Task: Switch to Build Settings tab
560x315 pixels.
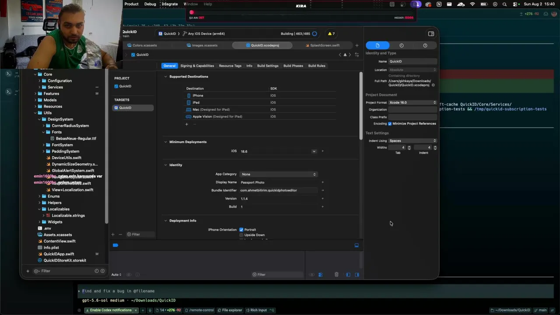Action: (x=268, y=66)
